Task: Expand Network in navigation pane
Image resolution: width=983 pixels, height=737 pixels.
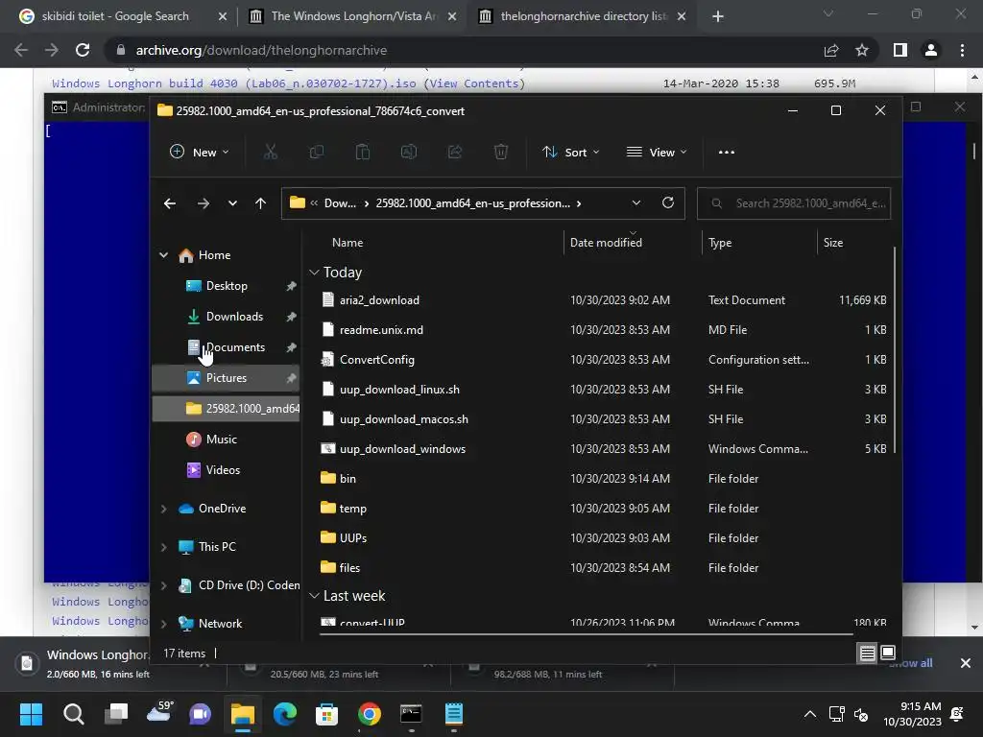Action: click(163, 624)
